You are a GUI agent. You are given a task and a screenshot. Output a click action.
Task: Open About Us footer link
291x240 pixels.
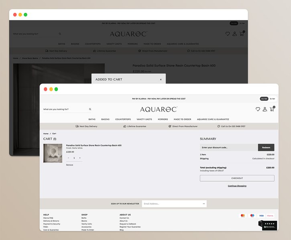(x=124, y=221)
